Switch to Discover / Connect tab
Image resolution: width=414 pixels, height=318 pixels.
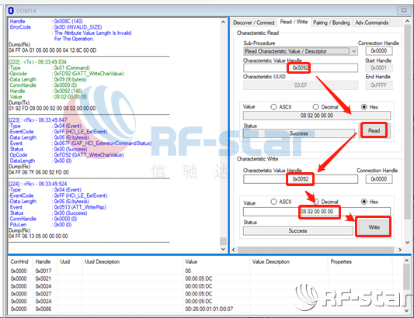[254, 22]
